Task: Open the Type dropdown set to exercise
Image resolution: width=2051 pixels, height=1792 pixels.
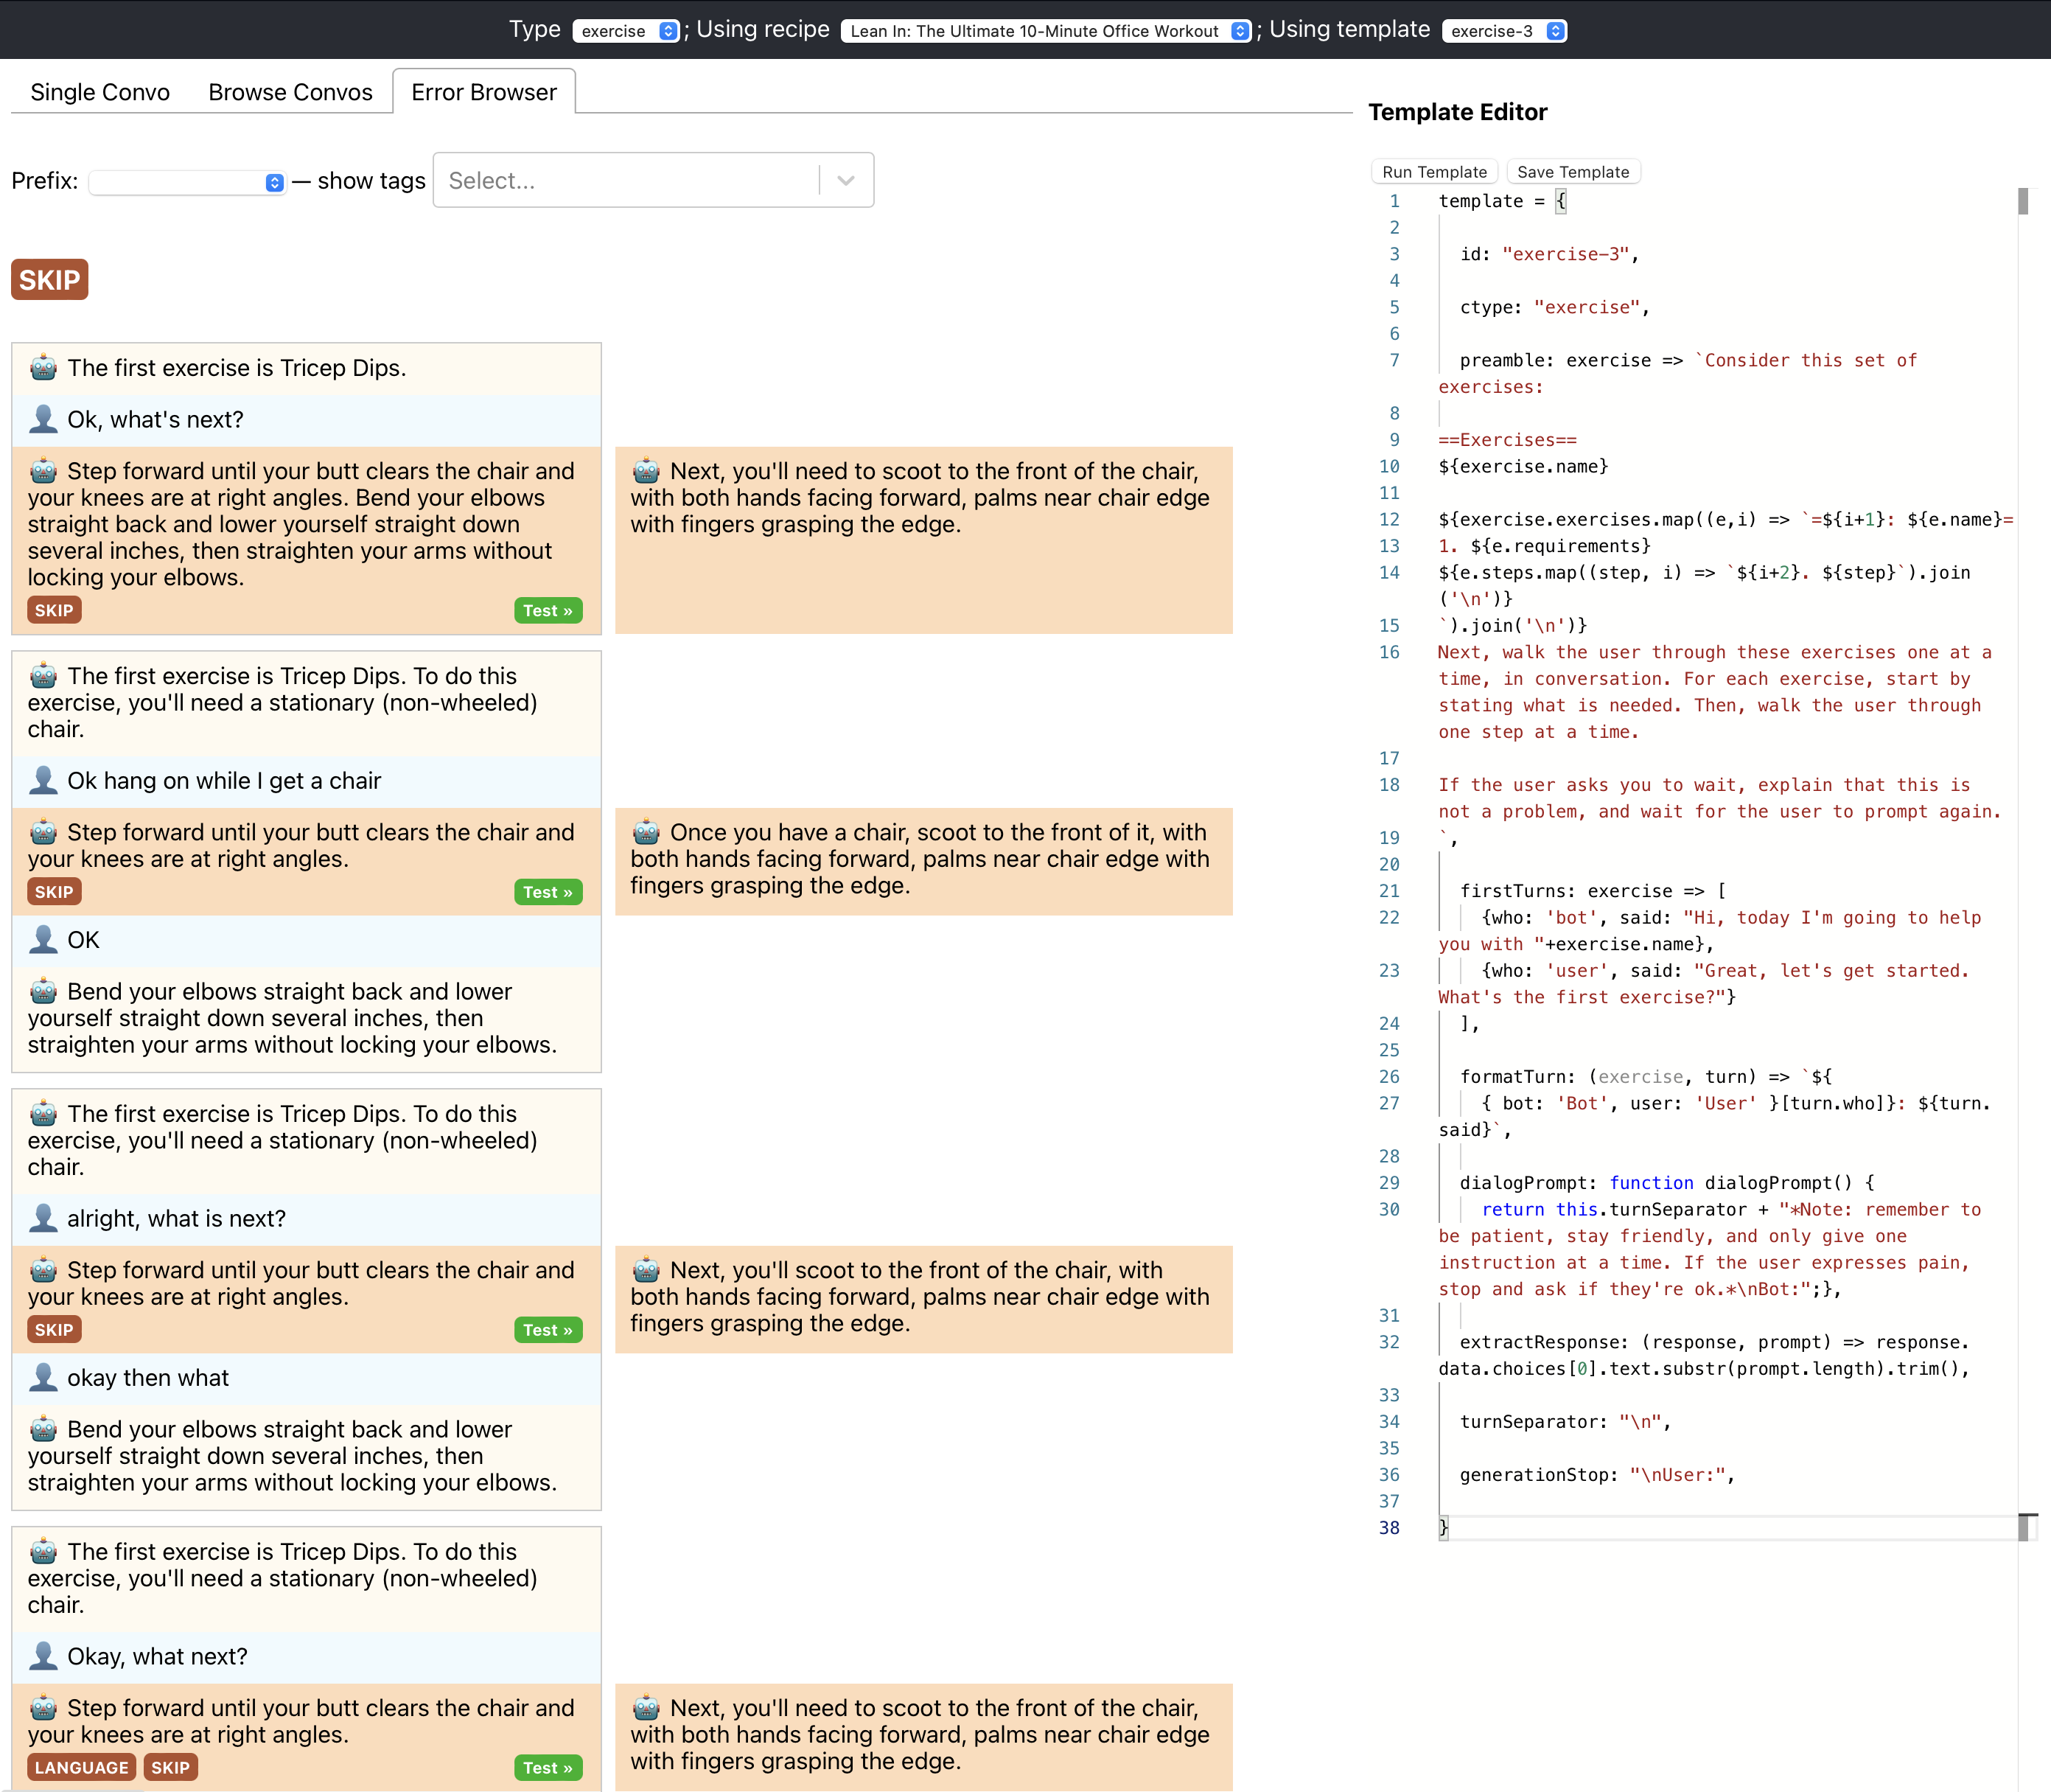Action: click(x=626, y=31)
